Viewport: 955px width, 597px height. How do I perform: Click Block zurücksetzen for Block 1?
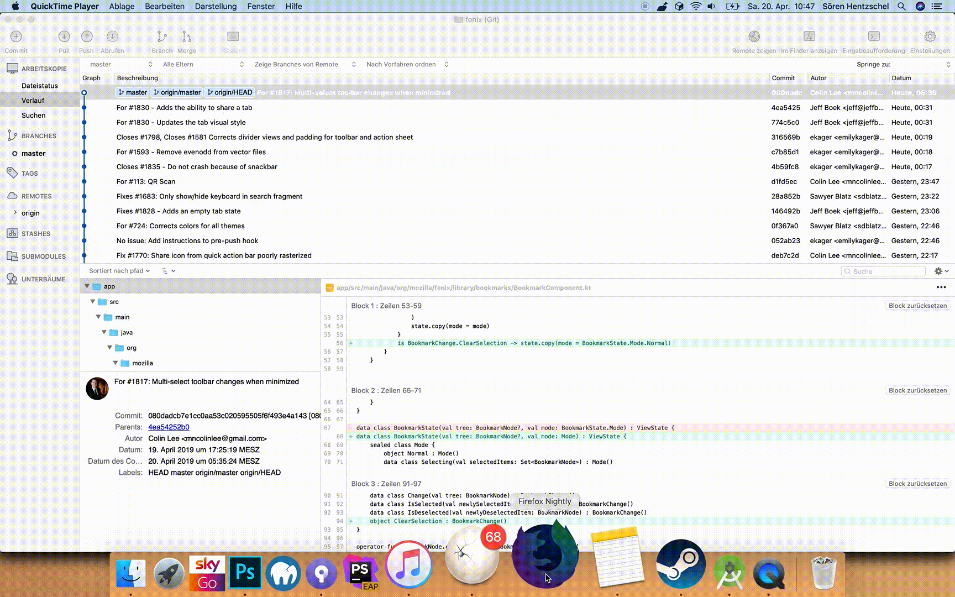point(917,306)
